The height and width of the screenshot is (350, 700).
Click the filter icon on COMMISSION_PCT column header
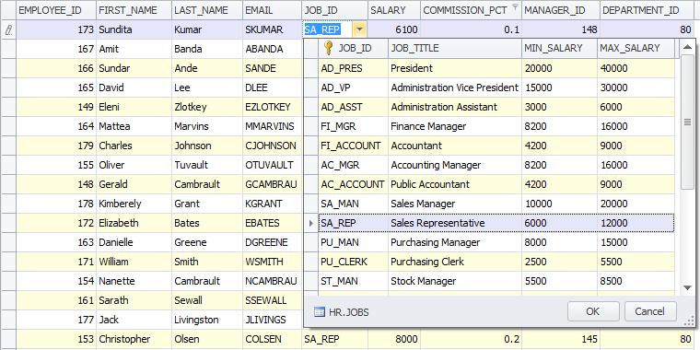(516, 7)
